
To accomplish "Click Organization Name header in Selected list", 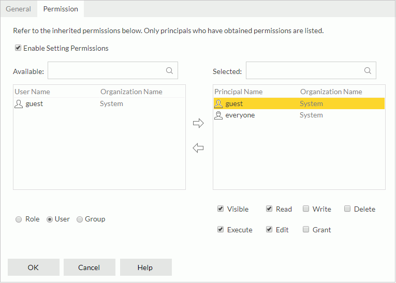I will [x=331, y=92].
